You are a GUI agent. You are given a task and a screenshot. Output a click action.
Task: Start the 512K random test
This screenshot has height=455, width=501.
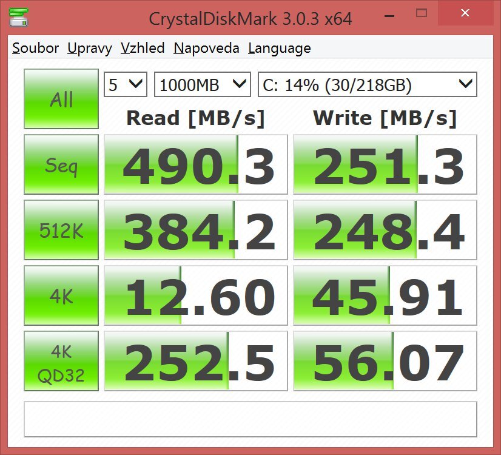pyautogui.click(x=61, y=230)
